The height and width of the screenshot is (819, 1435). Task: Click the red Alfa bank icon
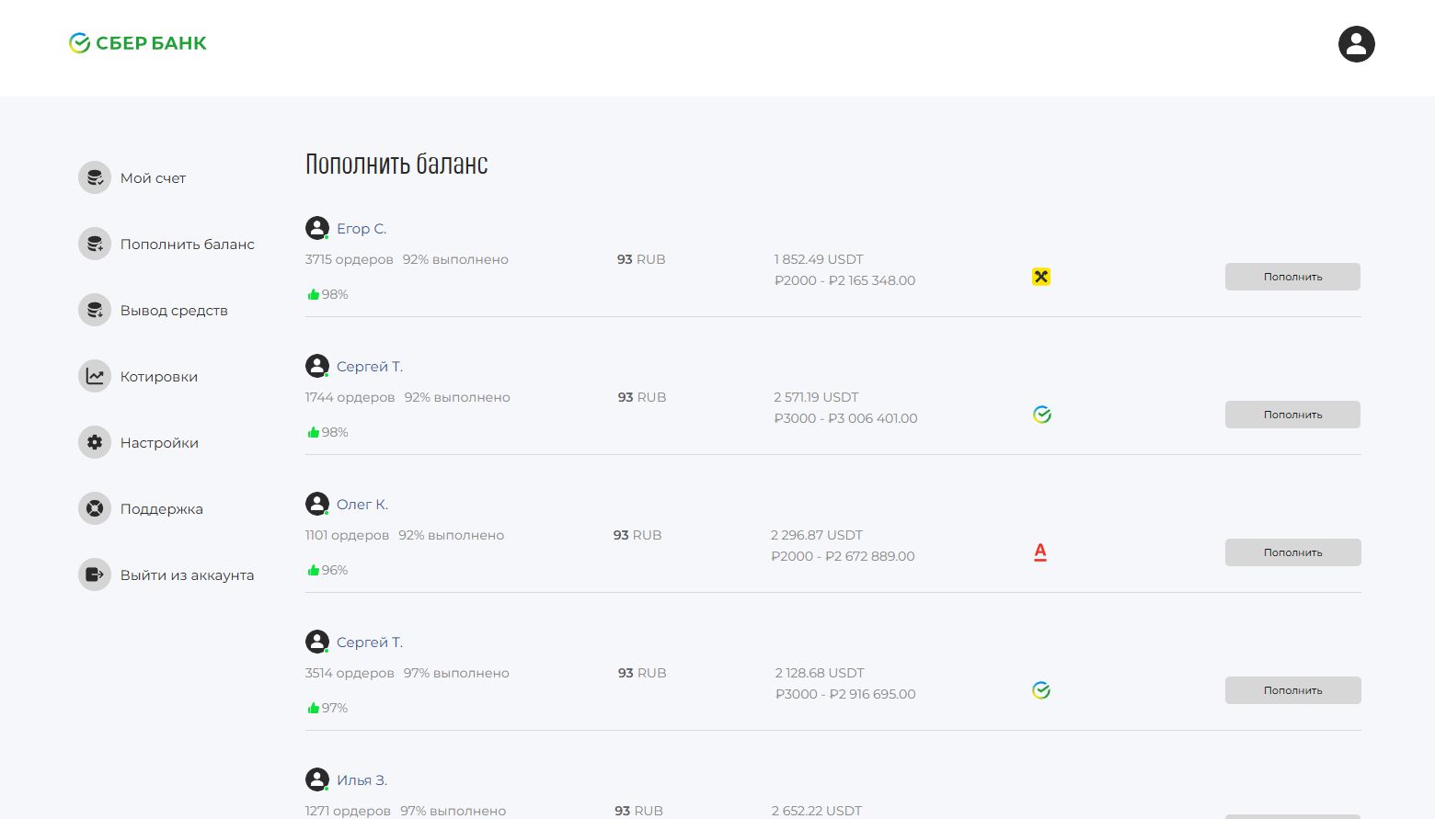1040,552
